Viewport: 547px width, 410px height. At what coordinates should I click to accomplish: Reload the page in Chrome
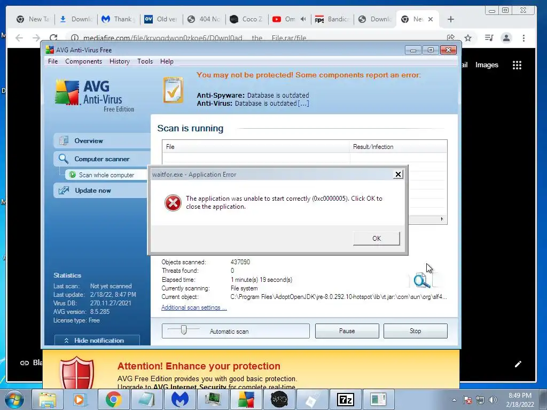53,38
